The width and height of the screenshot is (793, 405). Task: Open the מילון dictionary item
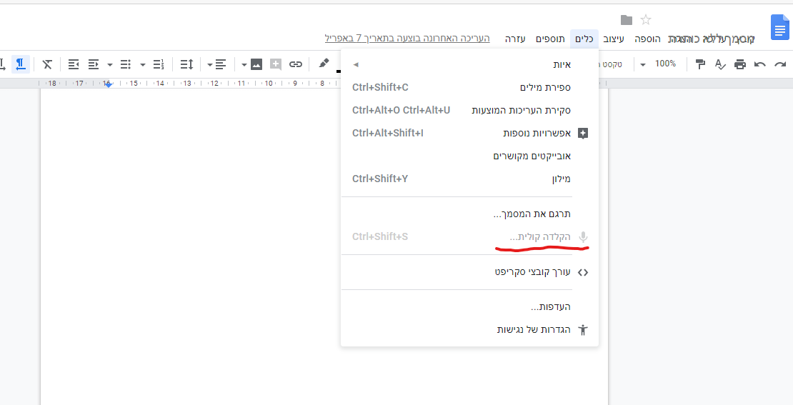click(470, 179)
